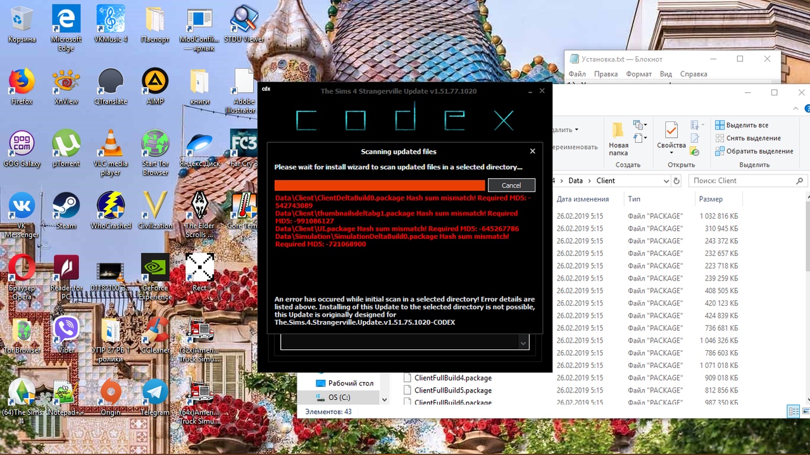Close the Scanning updated files dialog

click(x=532, y=151)
